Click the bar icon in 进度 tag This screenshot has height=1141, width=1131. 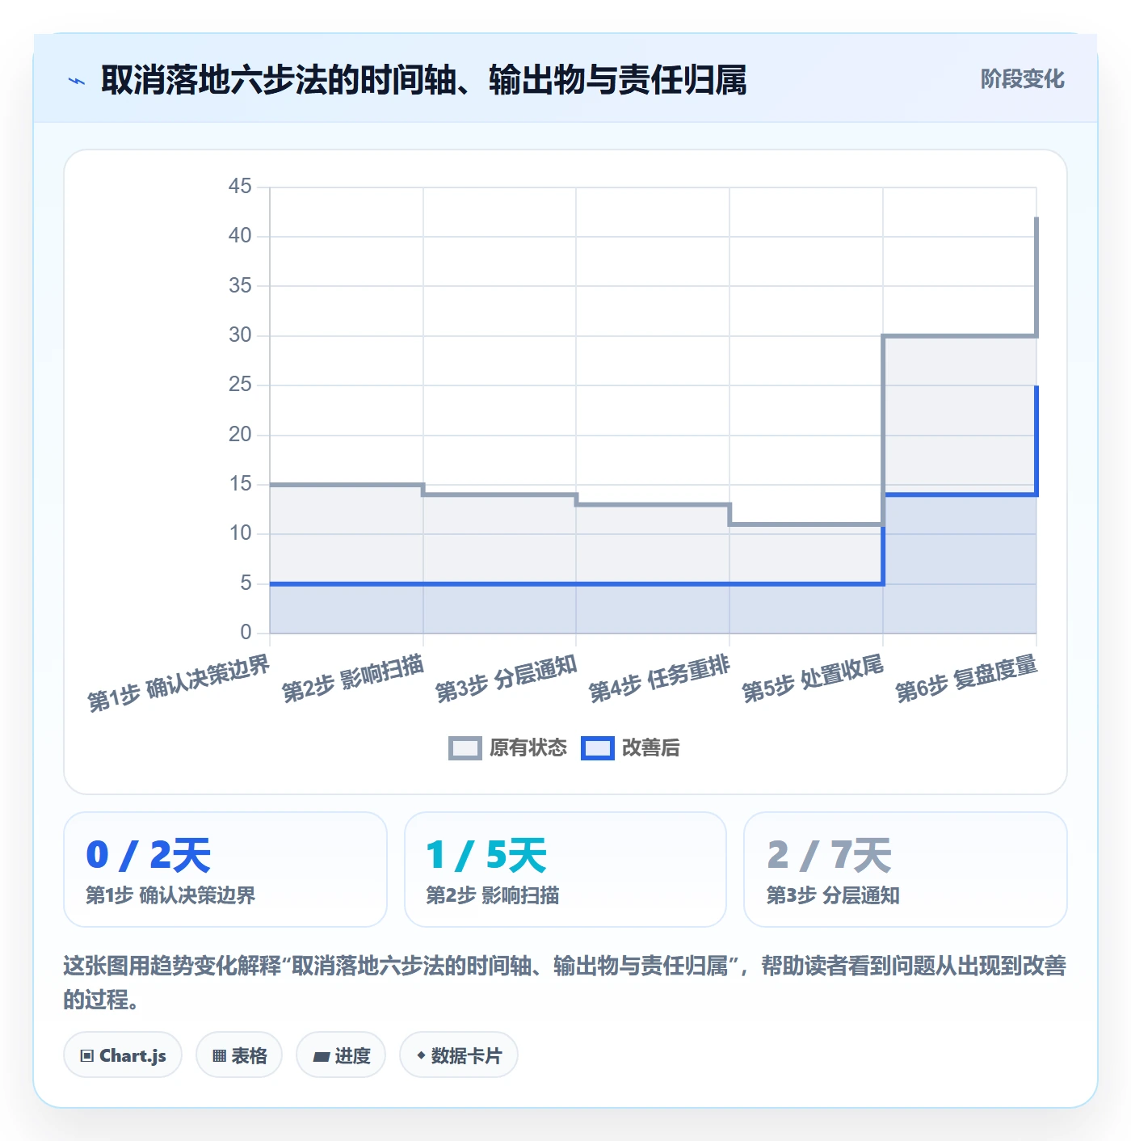pyautogui.click(x=321, y=1056)
